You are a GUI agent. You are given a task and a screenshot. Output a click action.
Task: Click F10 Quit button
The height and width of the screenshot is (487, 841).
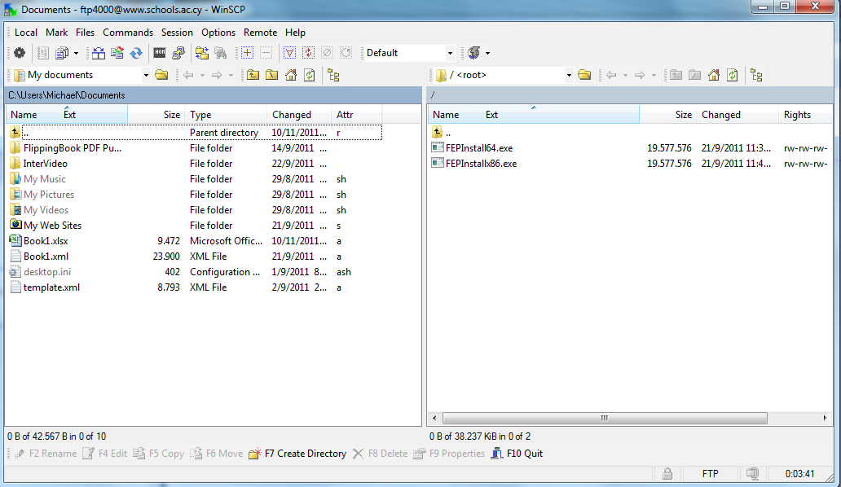517,454
